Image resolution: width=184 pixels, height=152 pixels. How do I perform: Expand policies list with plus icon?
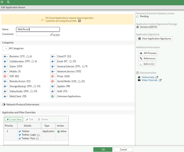(x=80, y=21)
